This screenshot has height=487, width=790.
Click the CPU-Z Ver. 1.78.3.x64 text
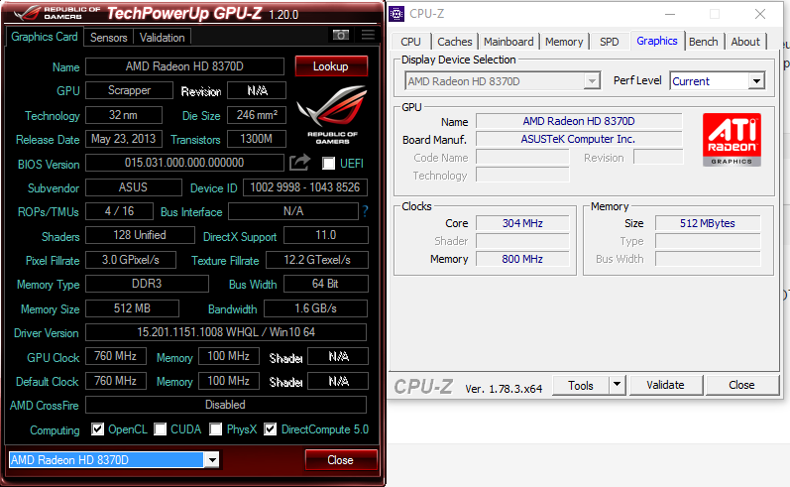(x=504, y=389)
